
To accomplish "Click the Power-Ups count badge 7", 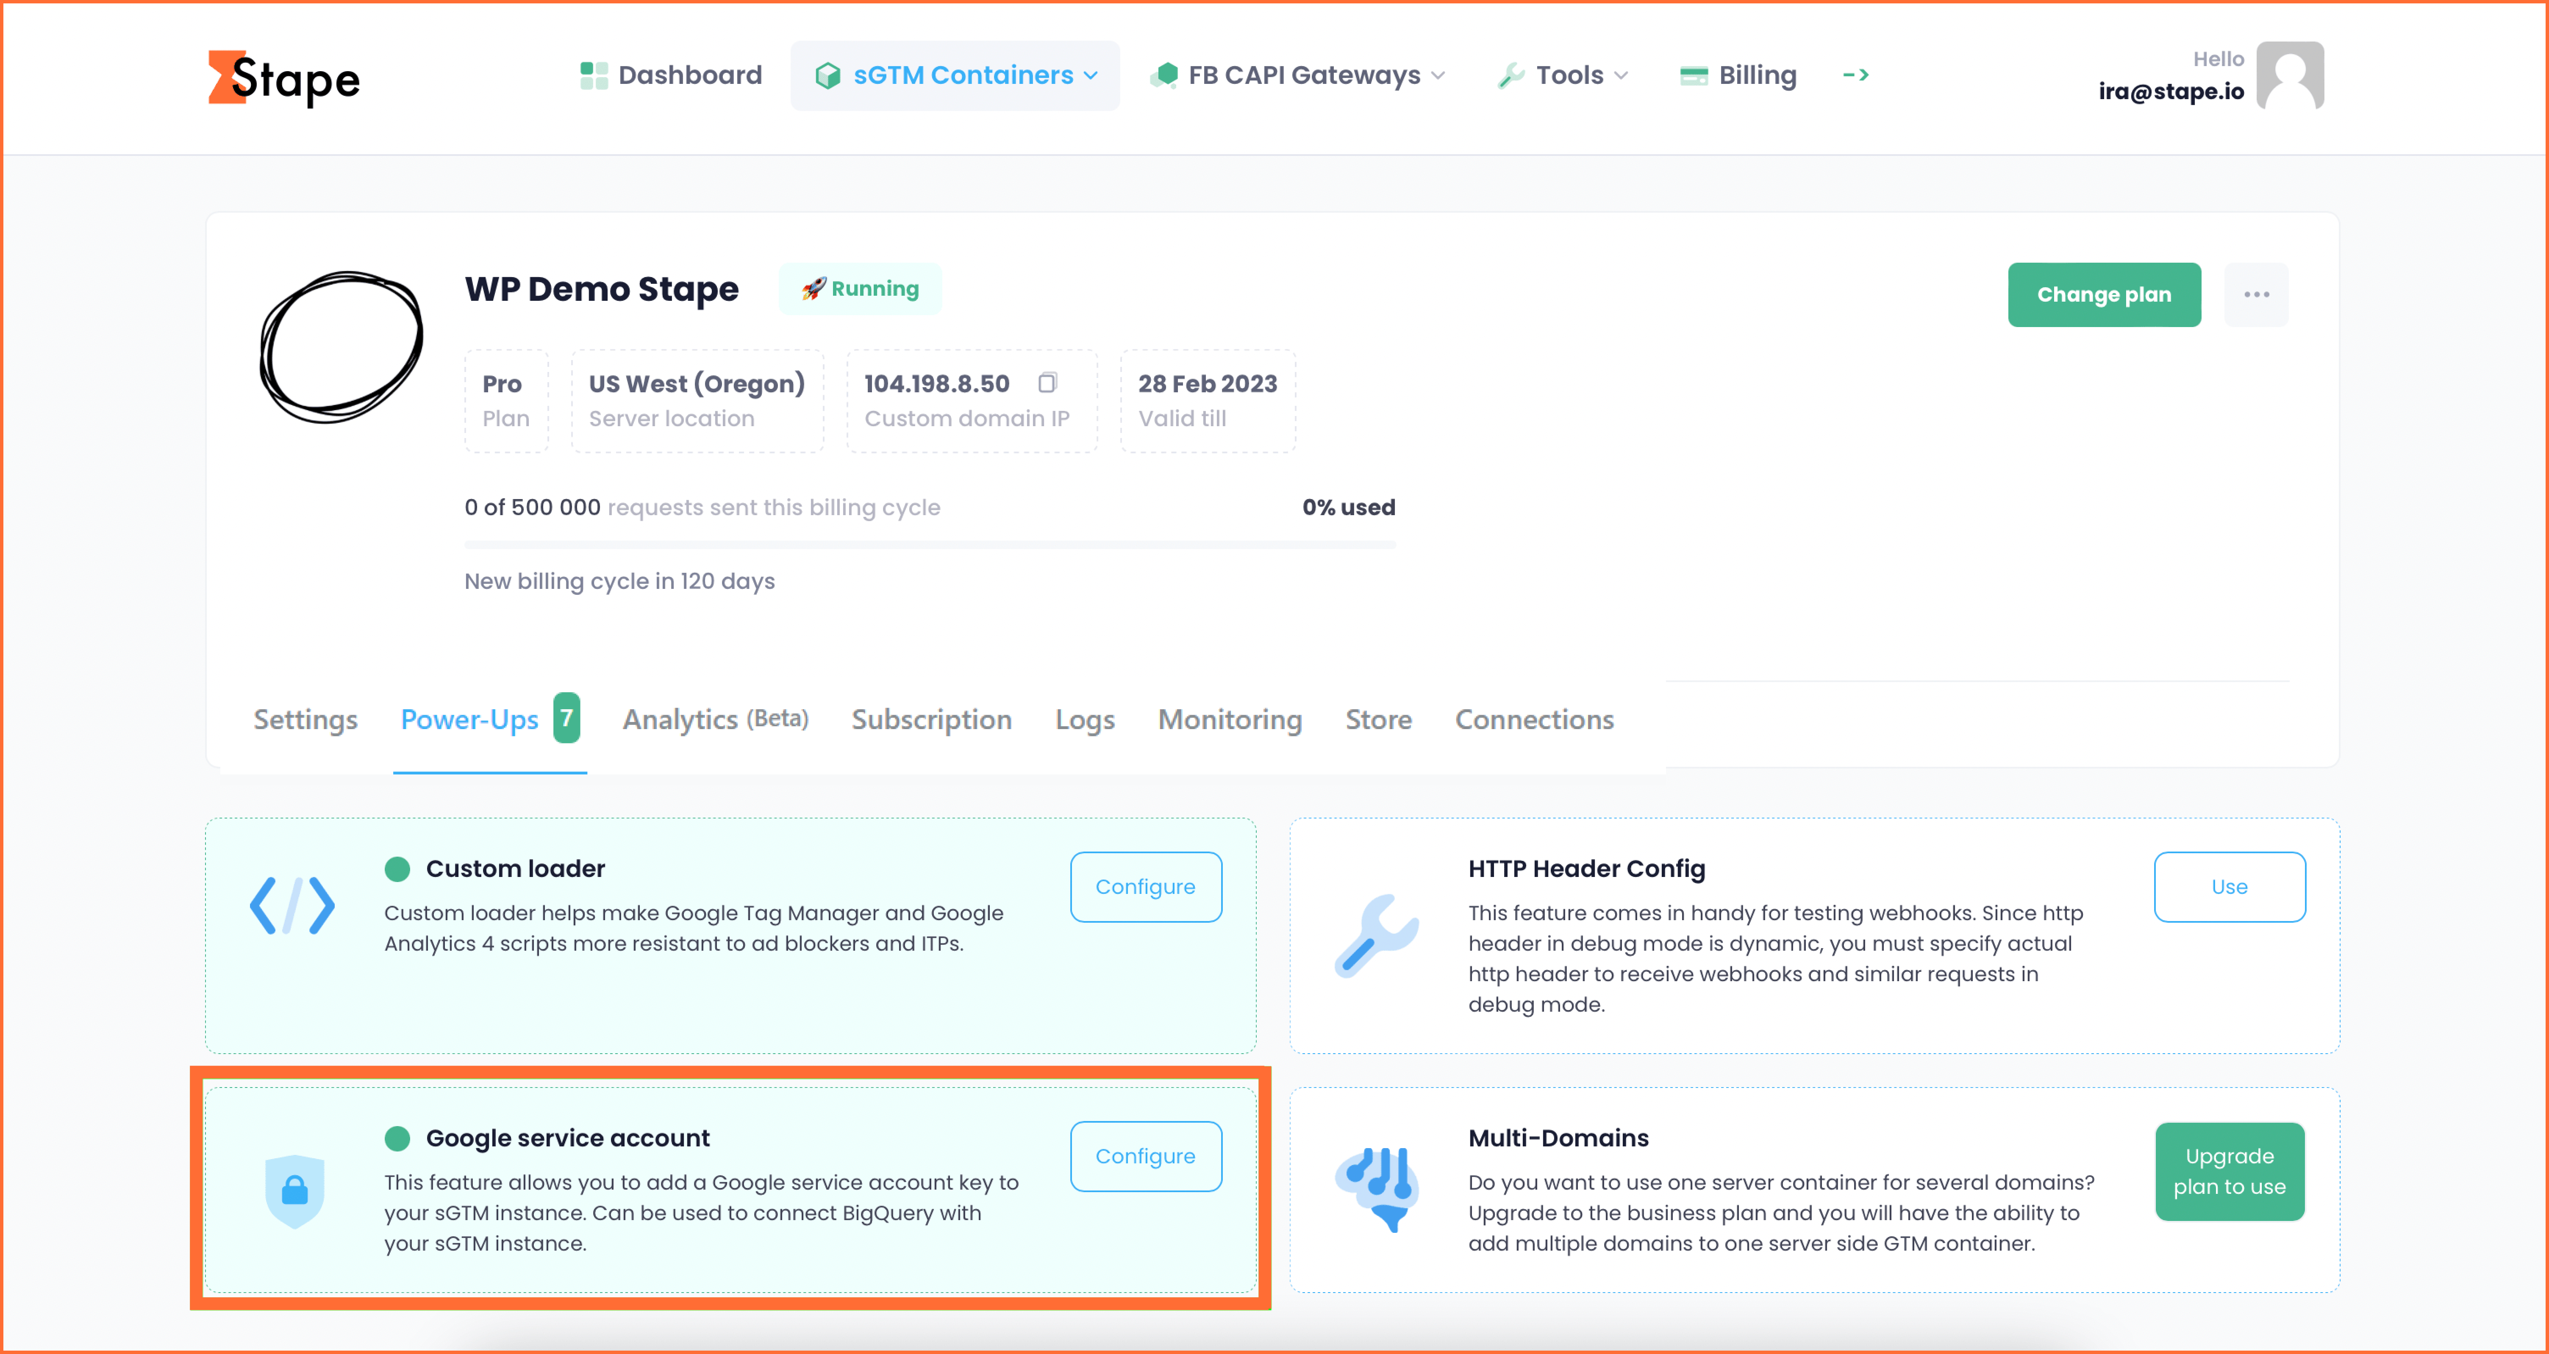I will point(566,718).
